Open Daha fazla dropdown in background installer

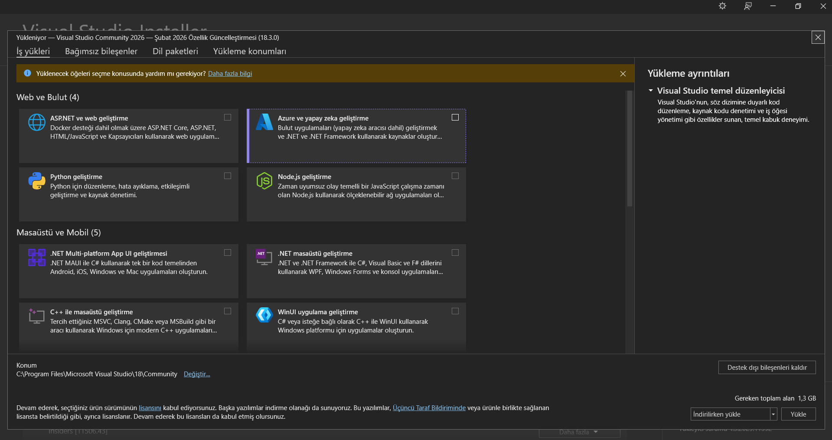coord(579,432)
